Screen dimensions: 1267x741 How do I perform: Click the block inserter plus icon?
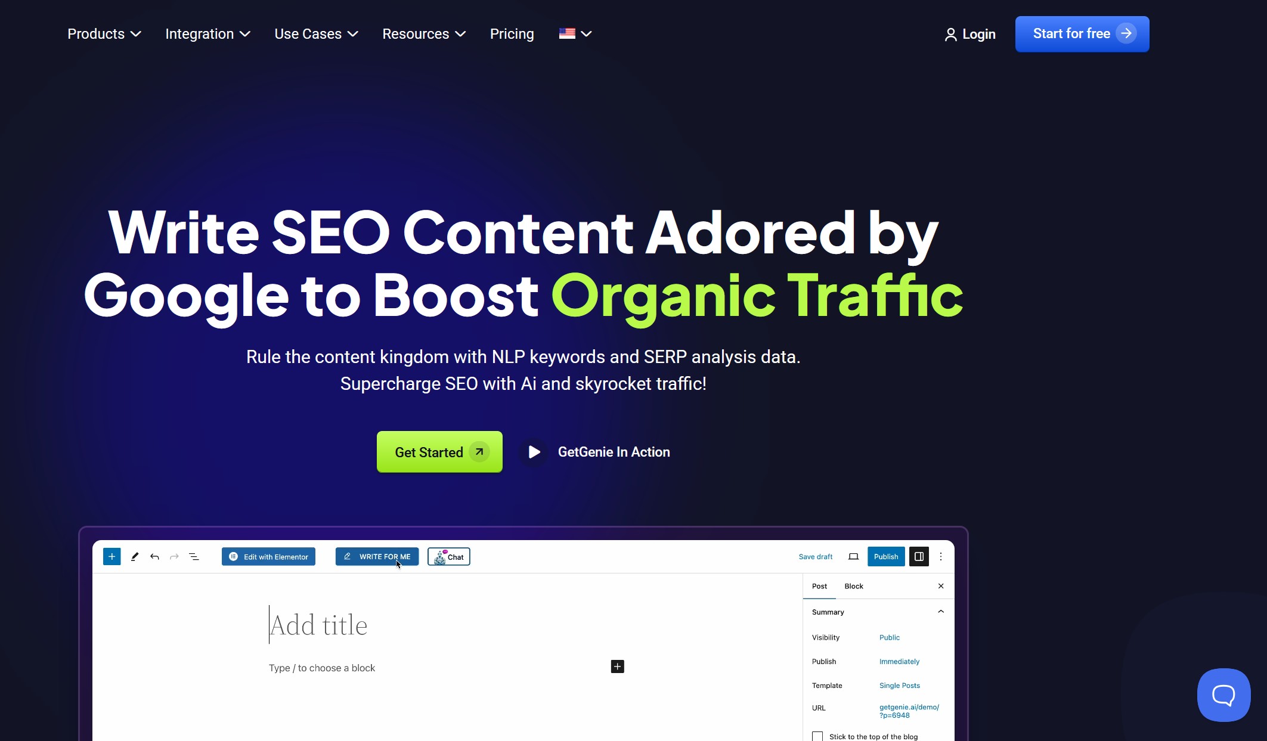tap(111, 557)
